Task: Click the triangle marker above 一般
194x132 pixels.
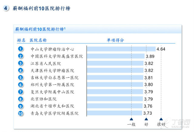Action: [131, 119]
